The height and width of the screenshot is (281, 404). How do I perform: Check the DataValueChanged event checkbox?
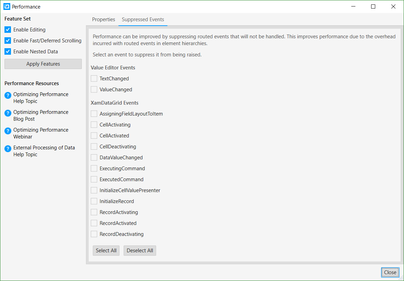pyautogui.click(x=94, y=157)
